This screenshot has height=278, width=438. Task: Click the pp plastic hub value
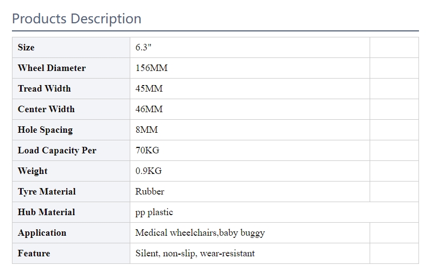tap(154, 212)
